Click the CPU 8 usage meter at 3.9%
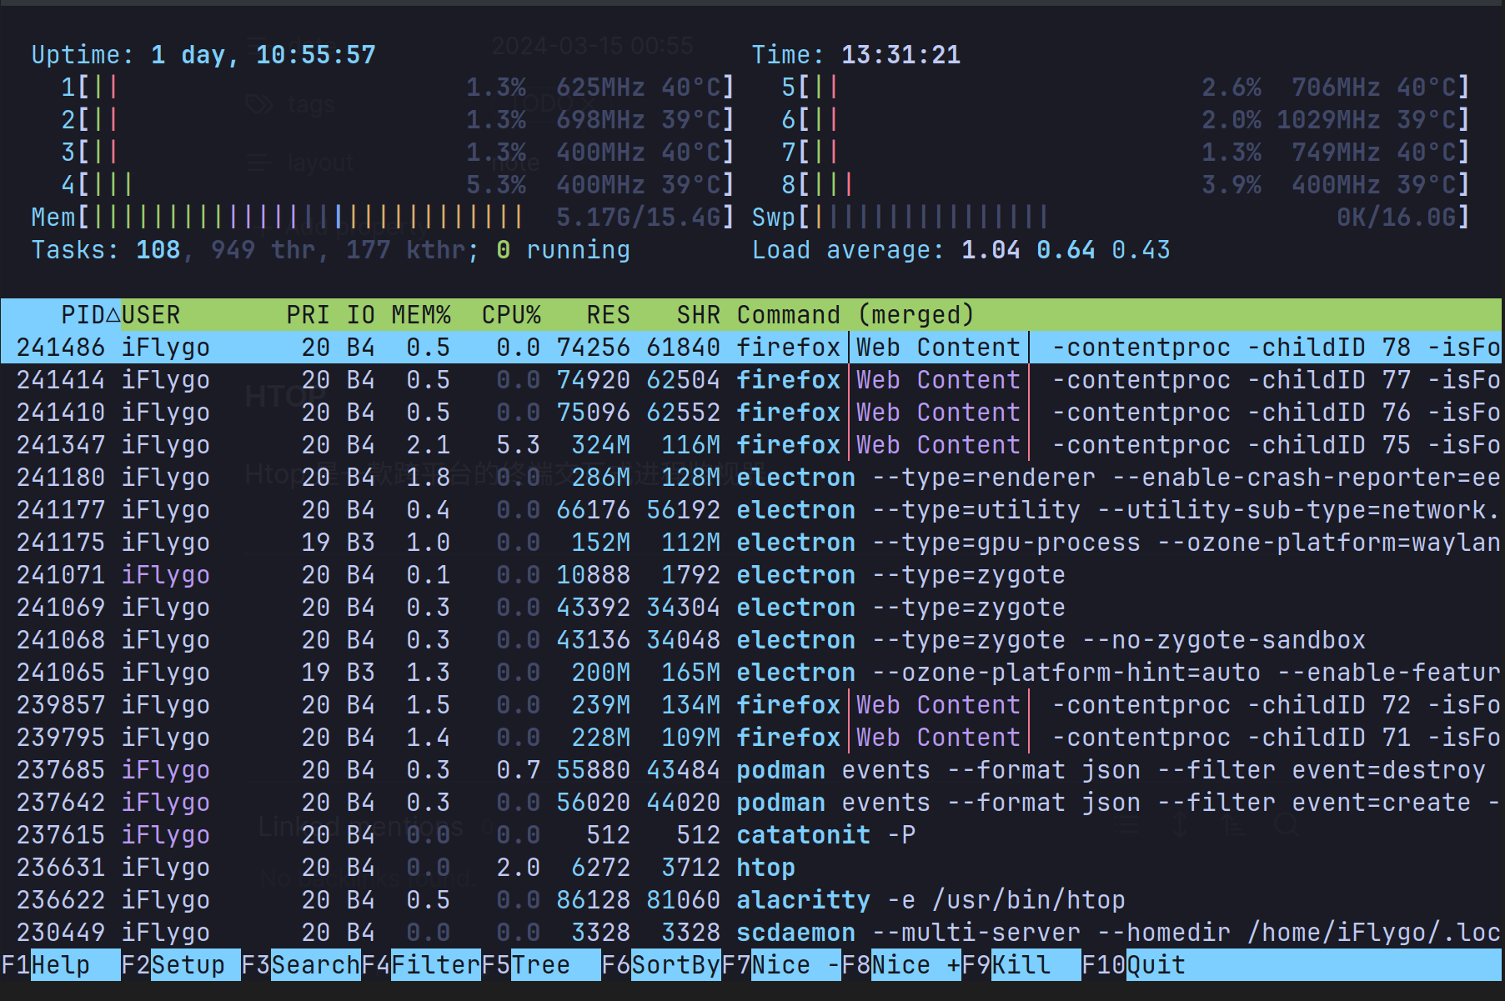 pos(1126,185)
